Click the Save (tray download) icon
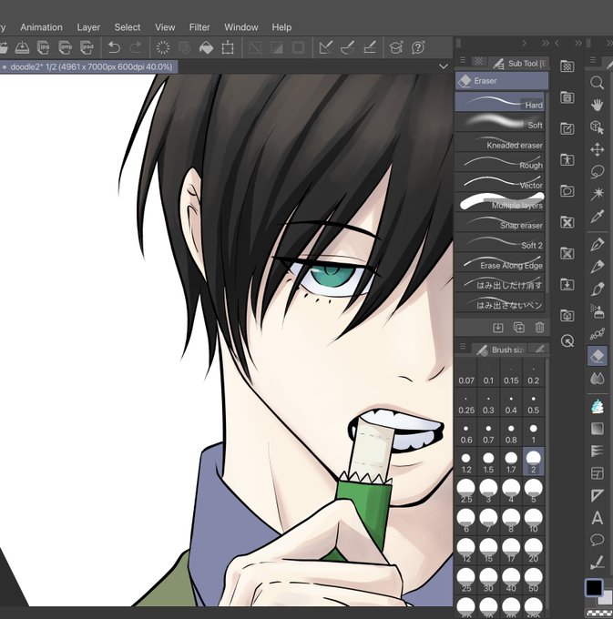Screen dimensions: 613x619 (x=22, y=47)
